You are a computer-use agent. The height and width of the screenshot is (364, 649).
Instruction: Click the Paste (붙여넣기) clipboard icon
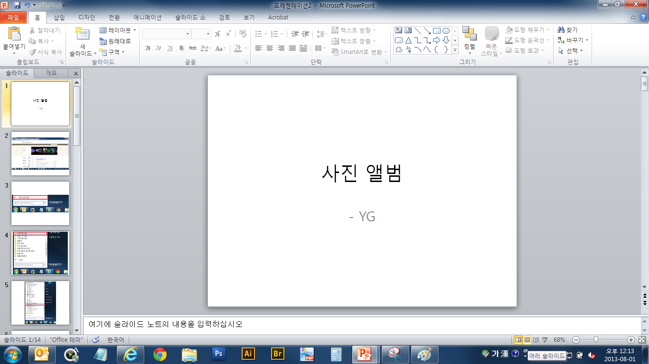click(14, 34)
